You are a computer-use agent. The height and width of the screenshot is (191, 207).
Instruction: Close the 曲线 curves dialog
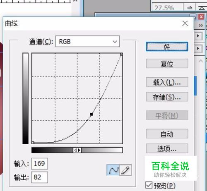point(185,24)
